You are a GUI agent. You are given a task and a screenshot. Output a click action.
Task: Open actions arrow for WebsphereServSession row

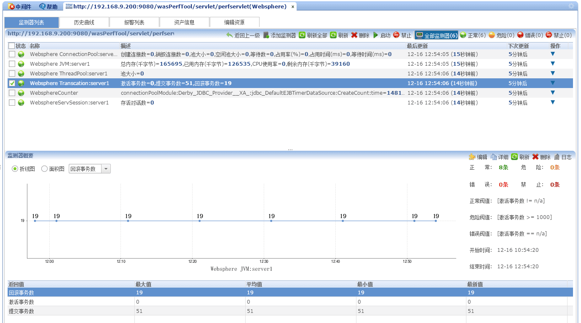(553, 102)
